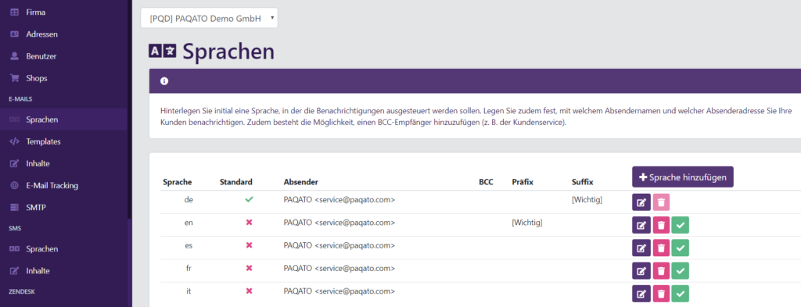Click the info icon in purple banner

(x=164, y=81)
